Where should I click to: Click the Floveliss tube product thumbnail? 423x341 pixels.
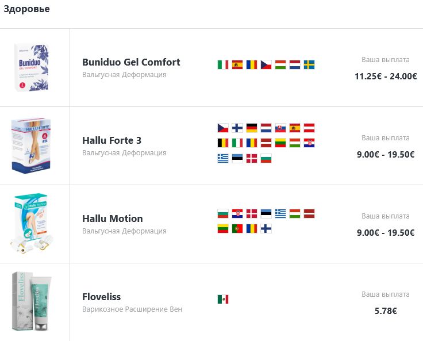coord(34,302)
